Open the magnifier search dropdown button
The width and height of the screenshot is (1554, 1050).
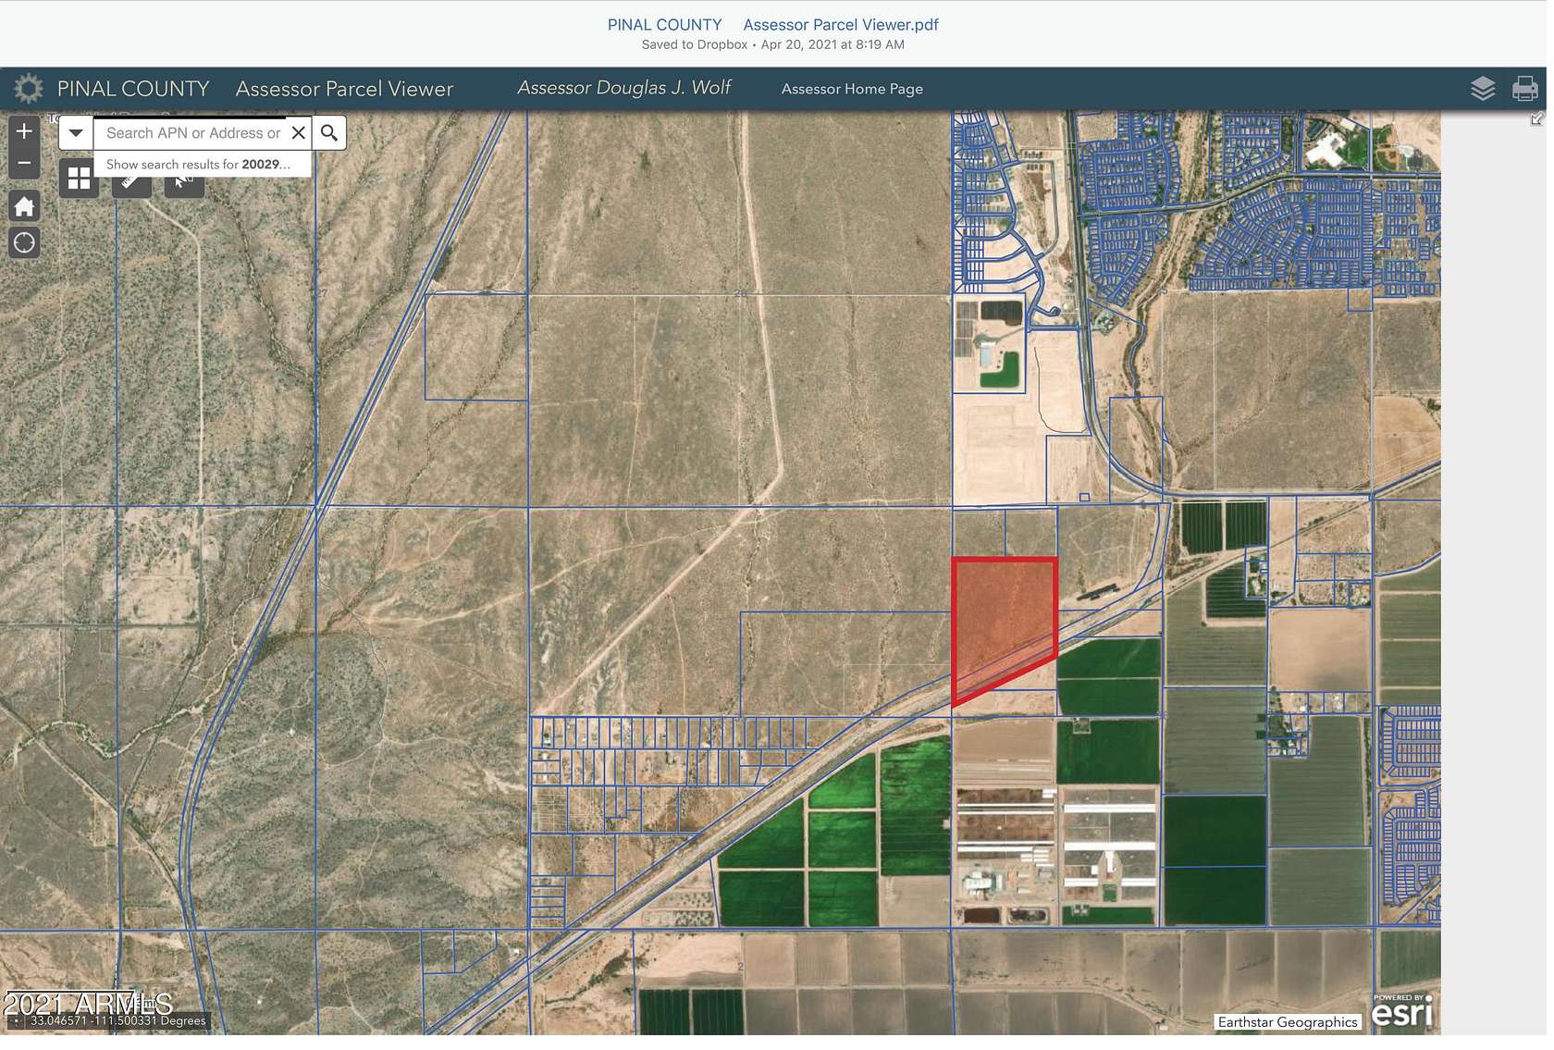coord(328,132)
